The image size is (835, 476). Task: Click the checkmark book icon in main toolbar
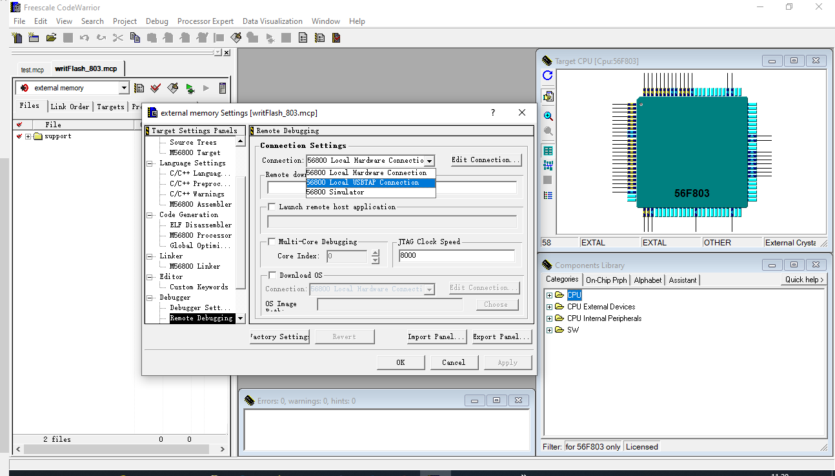(336, 37)
